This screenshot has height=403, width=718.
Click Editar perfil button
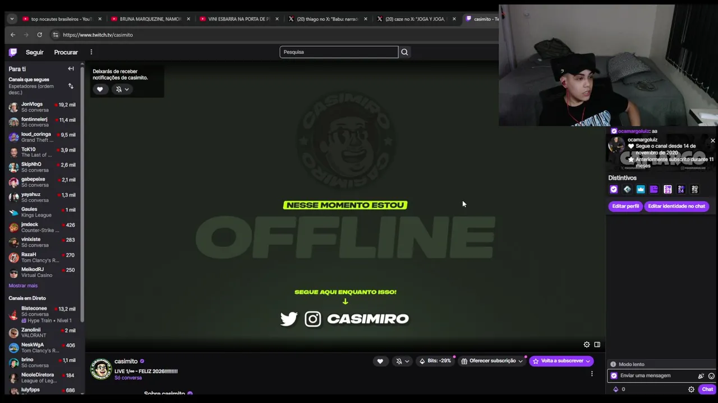(x=625, y=206)
